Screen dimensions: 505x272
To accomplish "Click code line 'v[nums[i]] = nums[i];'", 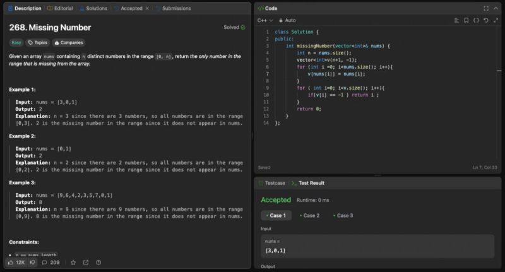I will click(x=336, y=74).
